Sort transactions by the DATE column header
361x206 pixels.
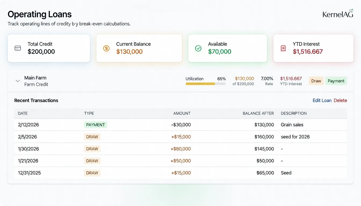[23, 113]
